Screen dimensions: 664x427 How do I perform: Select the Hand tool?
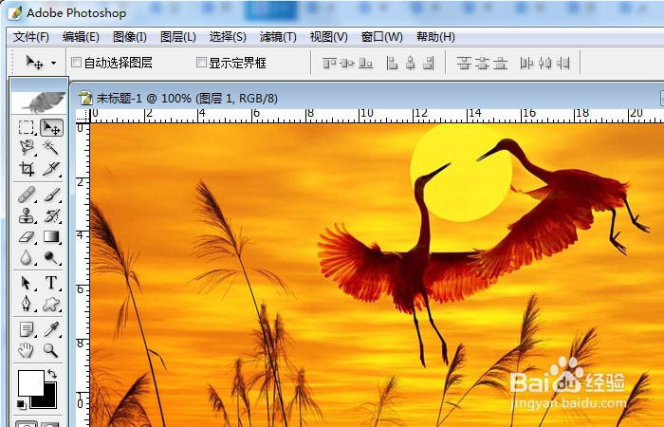pos(27,350)
